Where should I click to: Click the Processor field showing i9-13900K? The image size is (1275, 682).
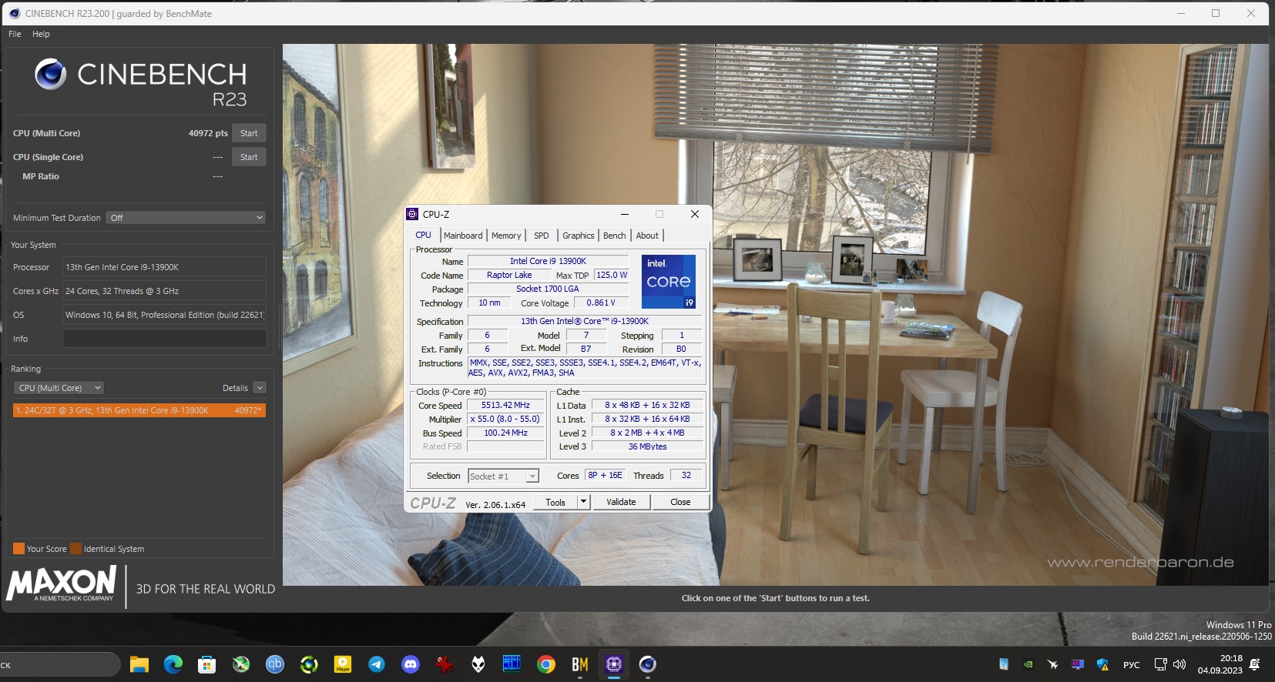coord(164,267)
